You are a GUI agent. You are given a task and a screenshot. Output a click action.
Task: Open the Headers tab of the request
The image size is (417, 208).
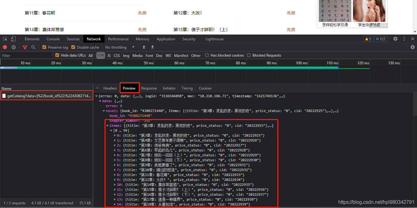pyautogui.click(x=110, y=88)
